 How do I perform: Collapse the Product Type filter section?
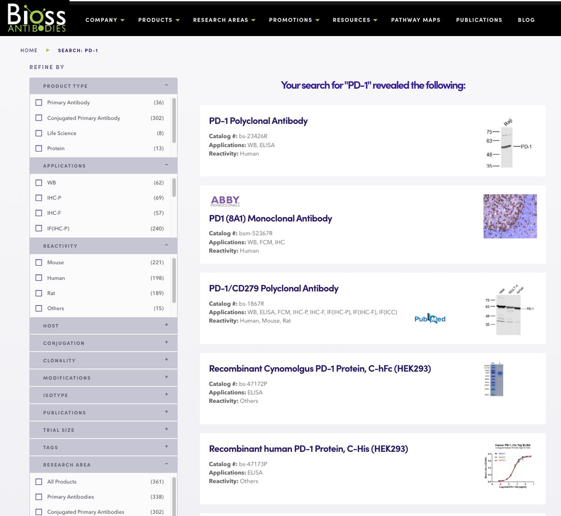[103, 86]
